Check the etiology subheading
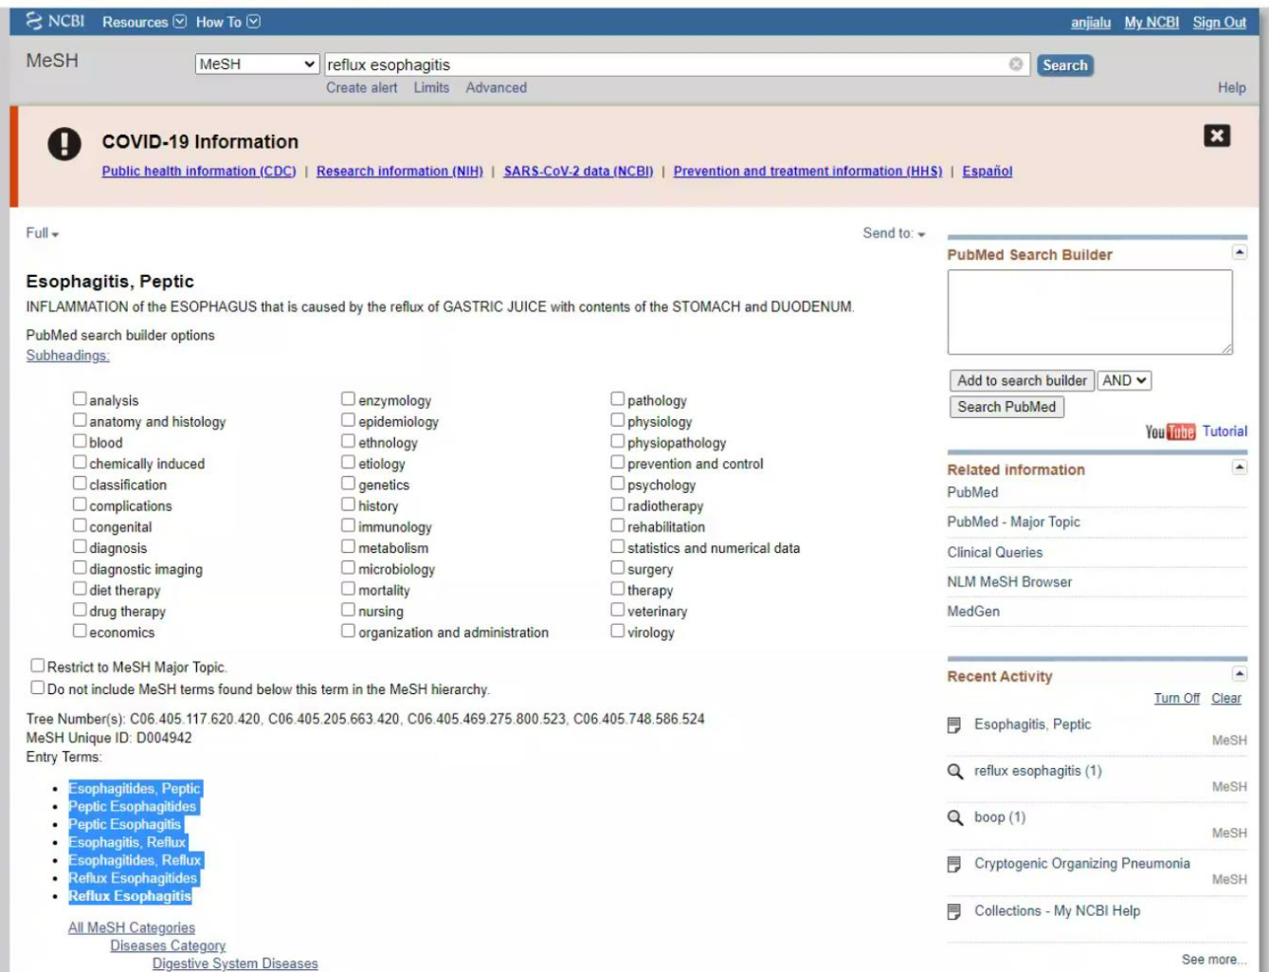 349,462
